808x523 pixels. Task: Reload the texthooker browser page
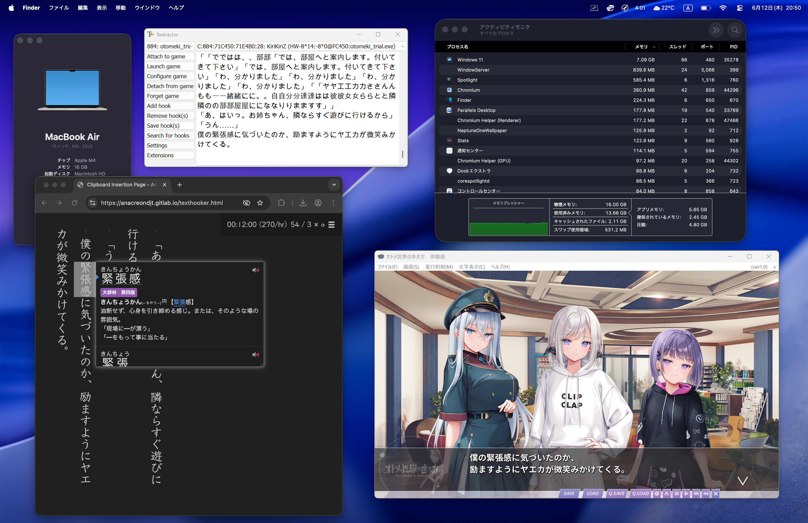pyautogui.click(x=75, y=203)
